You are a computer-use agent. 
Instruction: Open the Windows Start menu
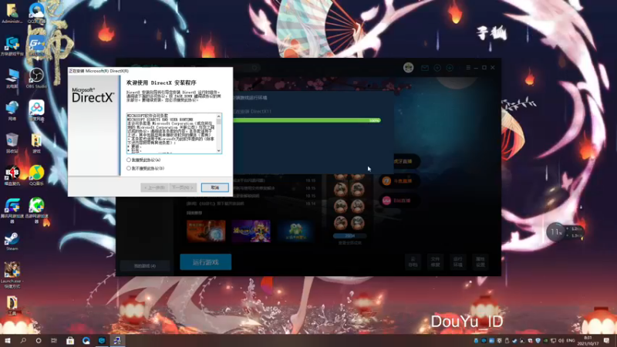8,340
